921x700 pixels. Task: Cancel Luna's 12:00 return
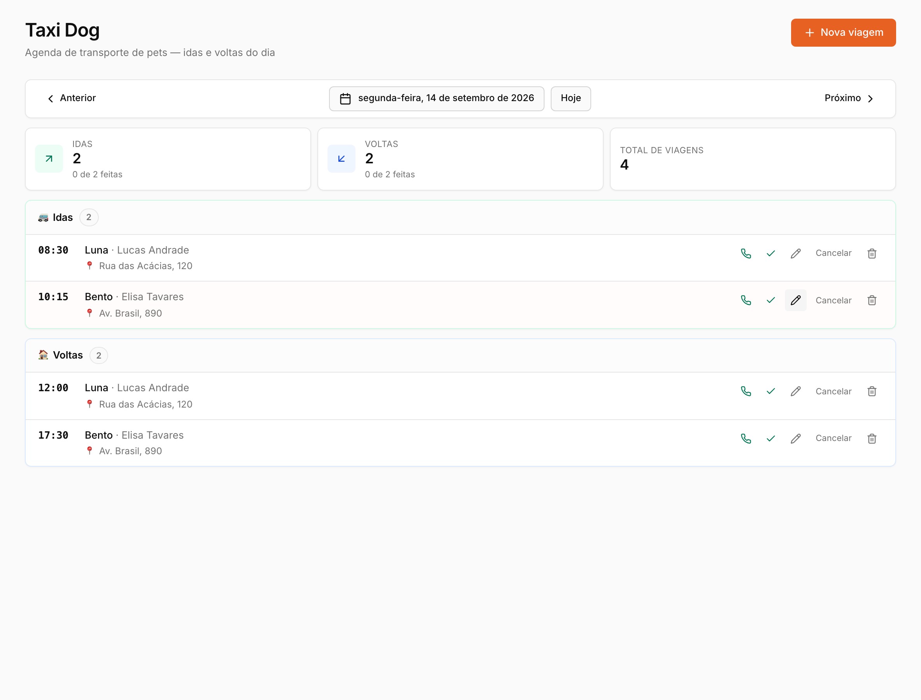click(833, 391)
